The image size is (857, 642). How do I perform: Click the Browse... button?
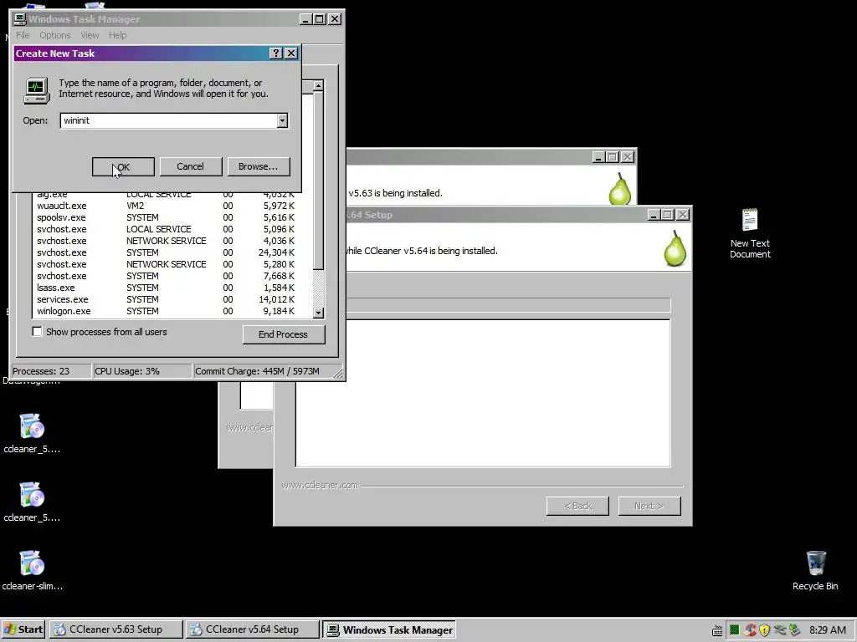tap(258, 166)
